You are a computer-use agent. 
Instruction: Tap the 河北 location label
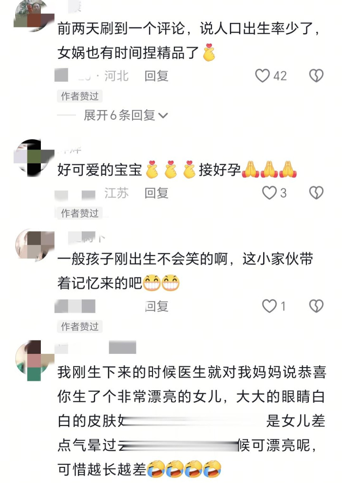tap(116, 76)
